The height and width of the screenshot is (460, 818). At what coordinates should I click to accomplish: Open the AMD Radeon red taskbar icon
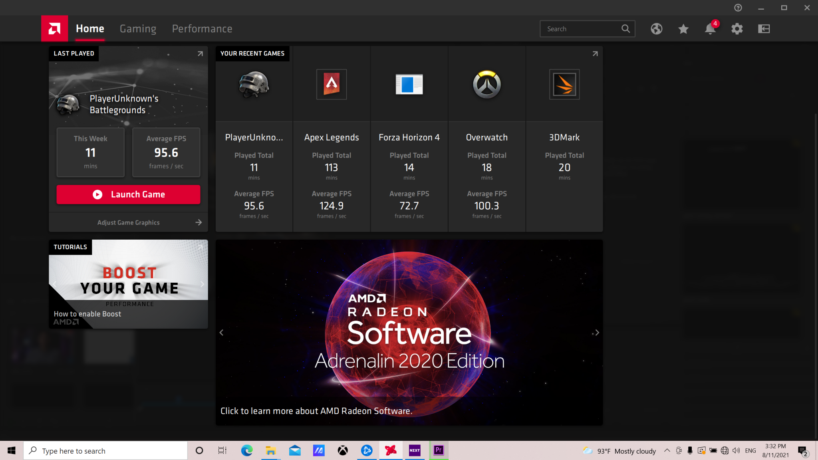(391, 451)
